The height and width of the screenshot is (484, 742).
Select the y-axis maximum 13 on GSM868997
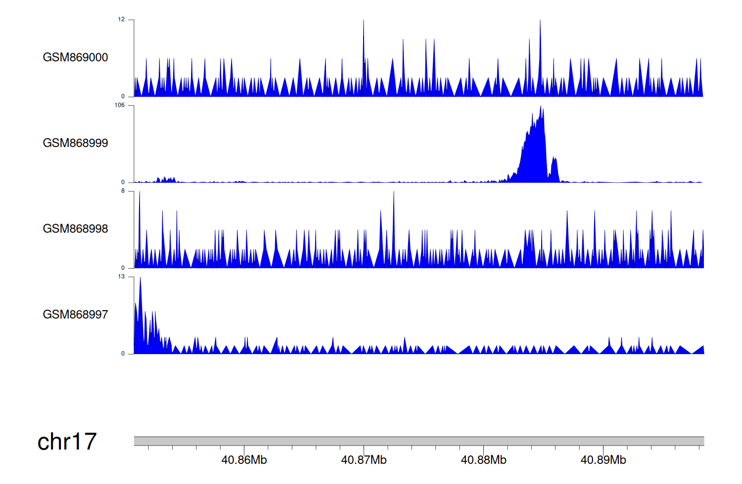(x=121, y=277)
